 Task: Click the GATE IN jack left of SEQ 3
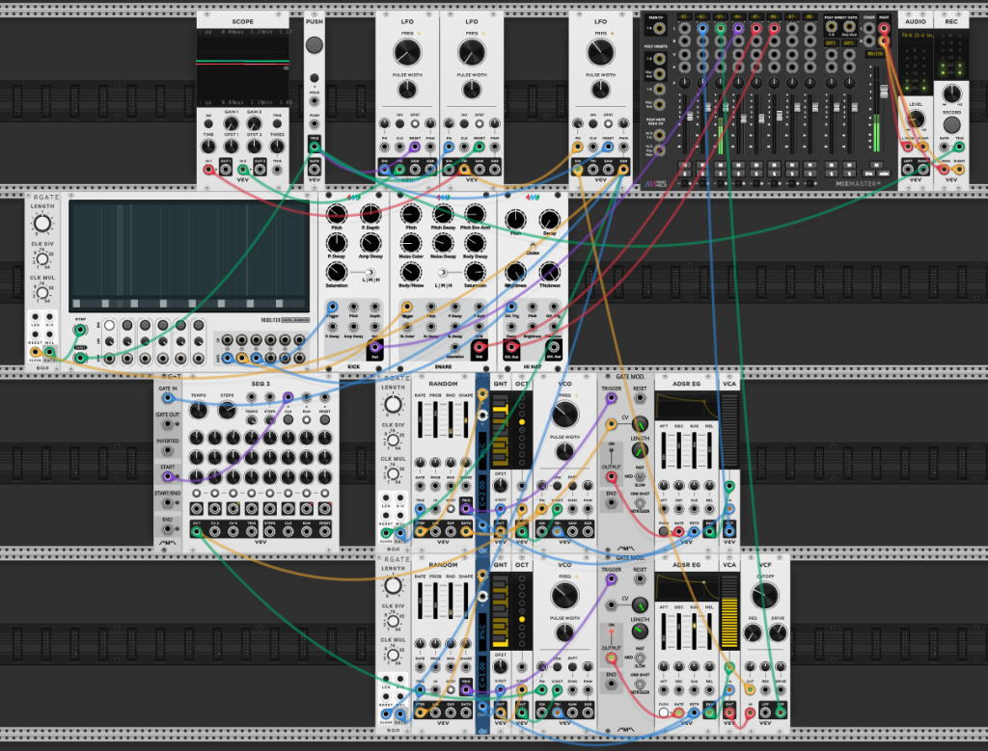click(168, 398)
